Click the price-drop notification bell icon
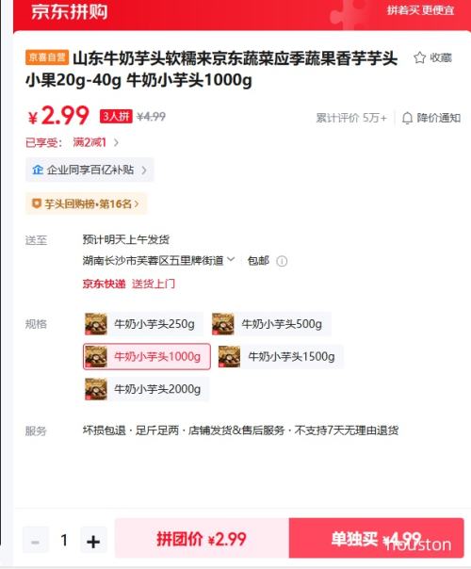The image size is (471, 569). (407, 118)
